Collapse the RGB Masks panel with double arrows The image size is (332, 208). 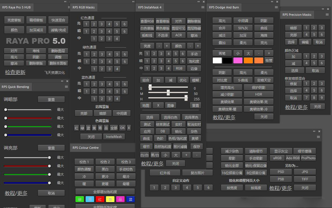(133, 1)
